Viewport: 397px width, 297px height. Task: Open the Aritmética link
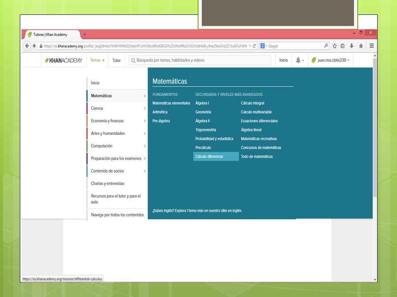(x=160, y=112)
